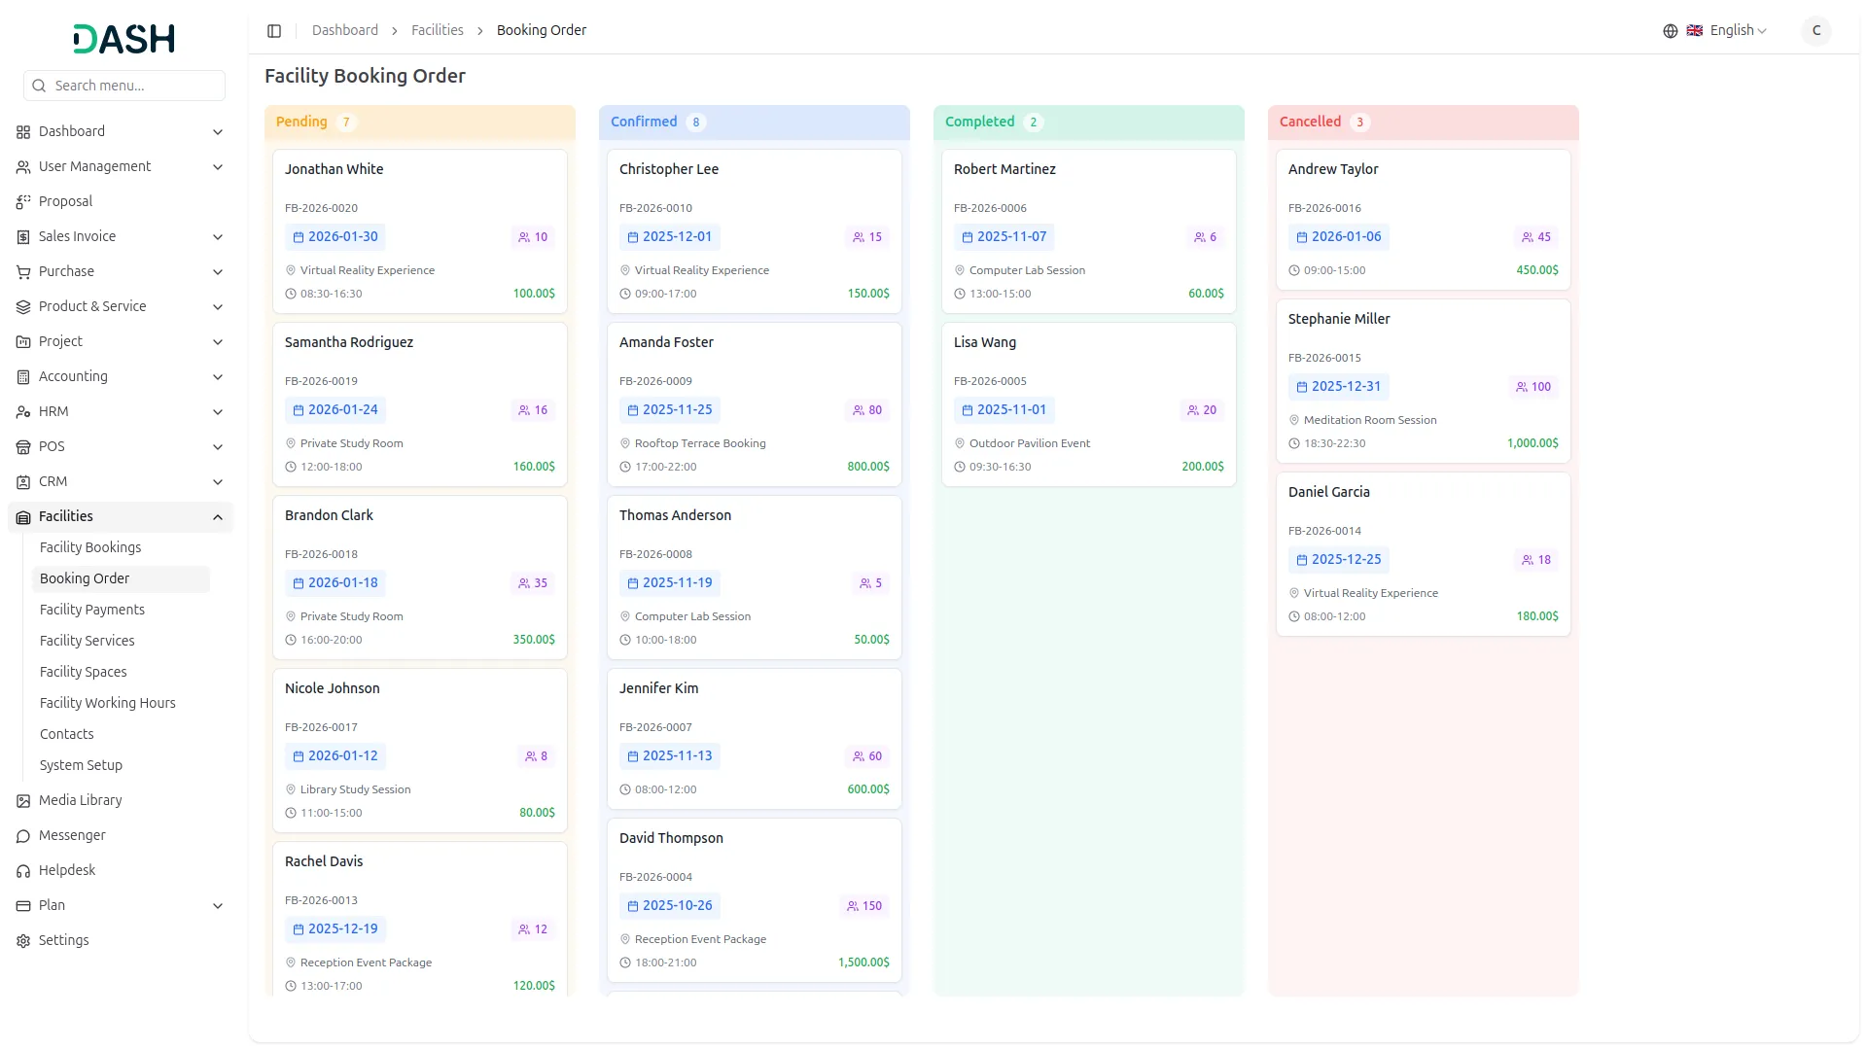
Task: Open the user avatar C menu
Action: pos(1815,31)
